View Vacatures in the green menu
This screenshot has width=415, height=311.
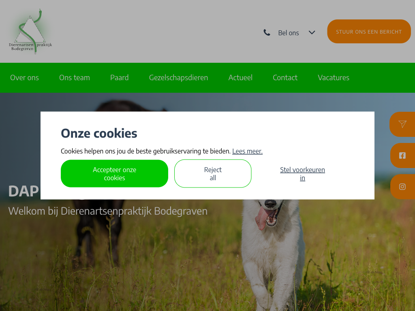point(334,77)
